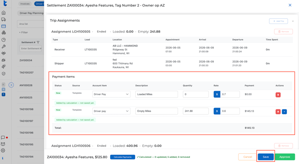Open the stacked boxes icon in sidebar

click(x=4, y=32)
